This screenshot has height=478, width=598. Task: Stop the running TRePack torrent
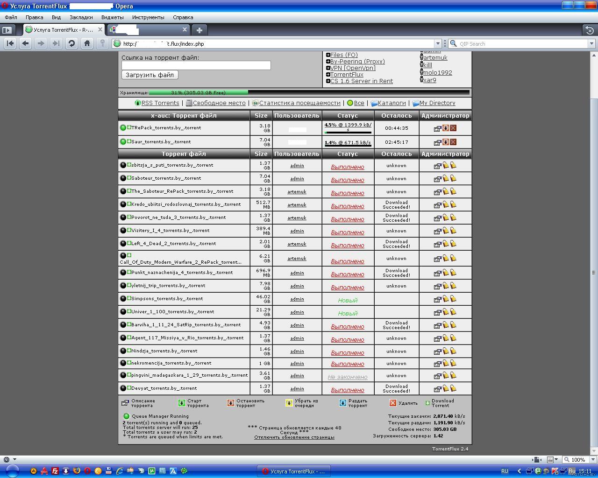[445, 128]
